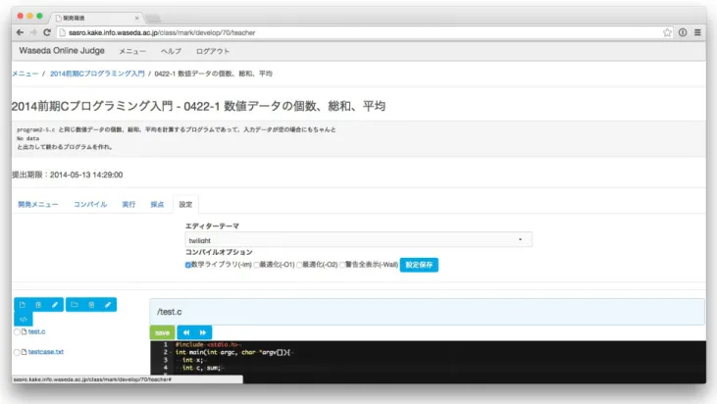This screenshot has height=404, width=717.
Task: Select the 設定 tab
Action: (185, 204)
